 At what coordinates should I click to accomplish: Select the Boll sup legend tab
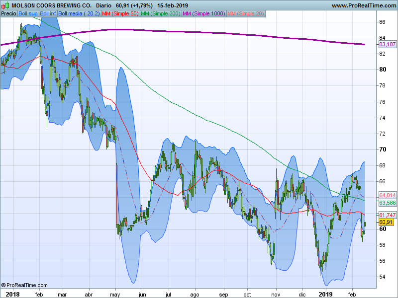click(x=28, y=14)
